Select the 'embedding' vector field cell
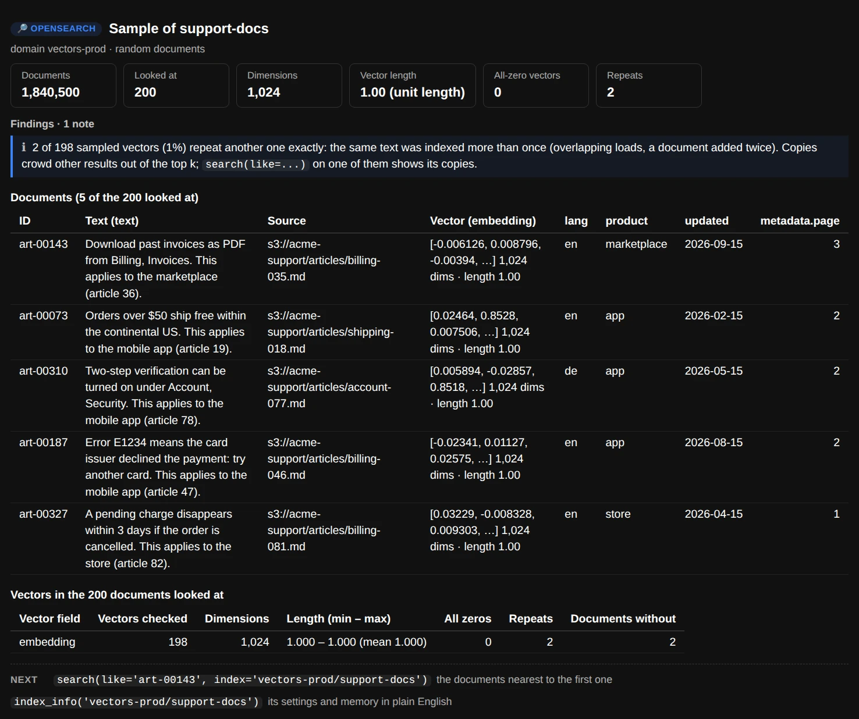This screenshot has height=719, width=859. 47,642
